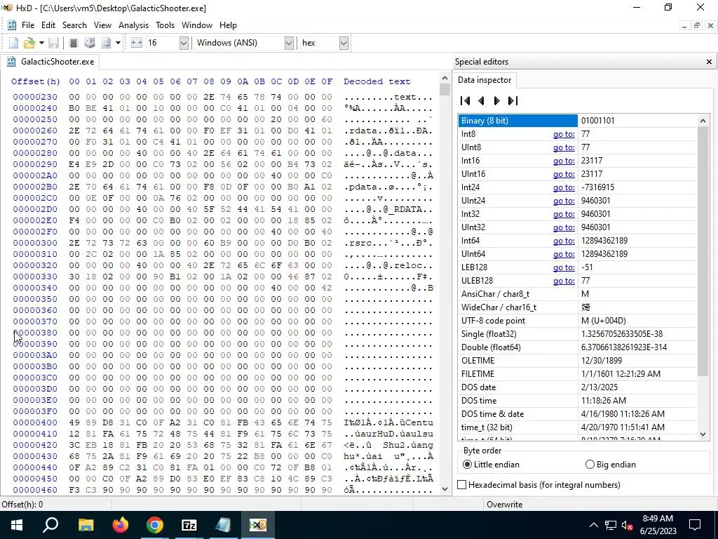Expand the disk image dropdown arrow

click(x=118, y=43)
